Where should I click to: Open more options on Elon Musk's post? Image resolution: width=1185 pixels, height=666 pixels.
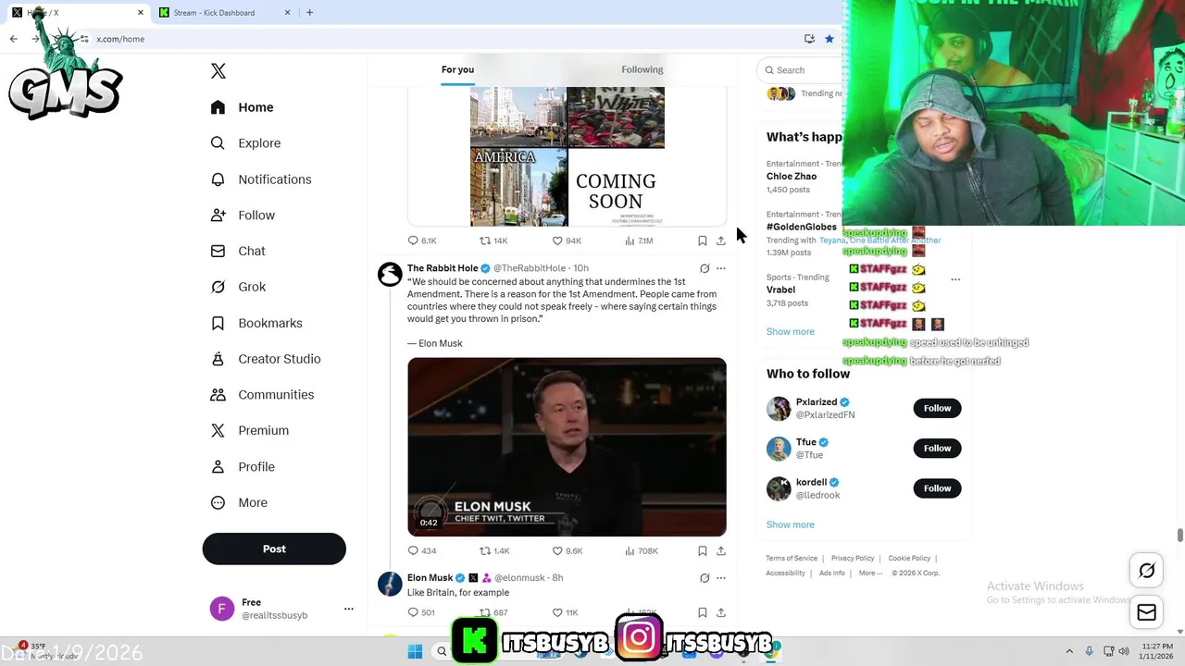721,578
